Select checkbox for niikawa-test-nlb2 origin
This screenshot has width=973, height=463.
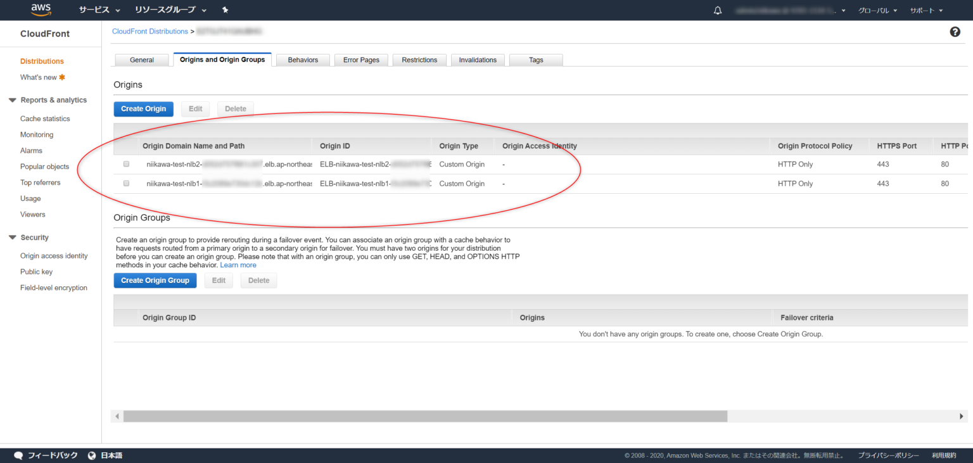pyautogui.click(x=126, y=164)
